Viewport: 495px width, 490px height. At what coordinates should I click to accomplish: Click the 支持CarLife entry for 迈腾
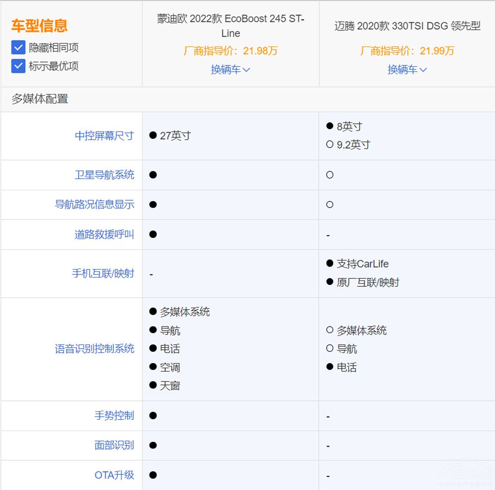[362, 264]
